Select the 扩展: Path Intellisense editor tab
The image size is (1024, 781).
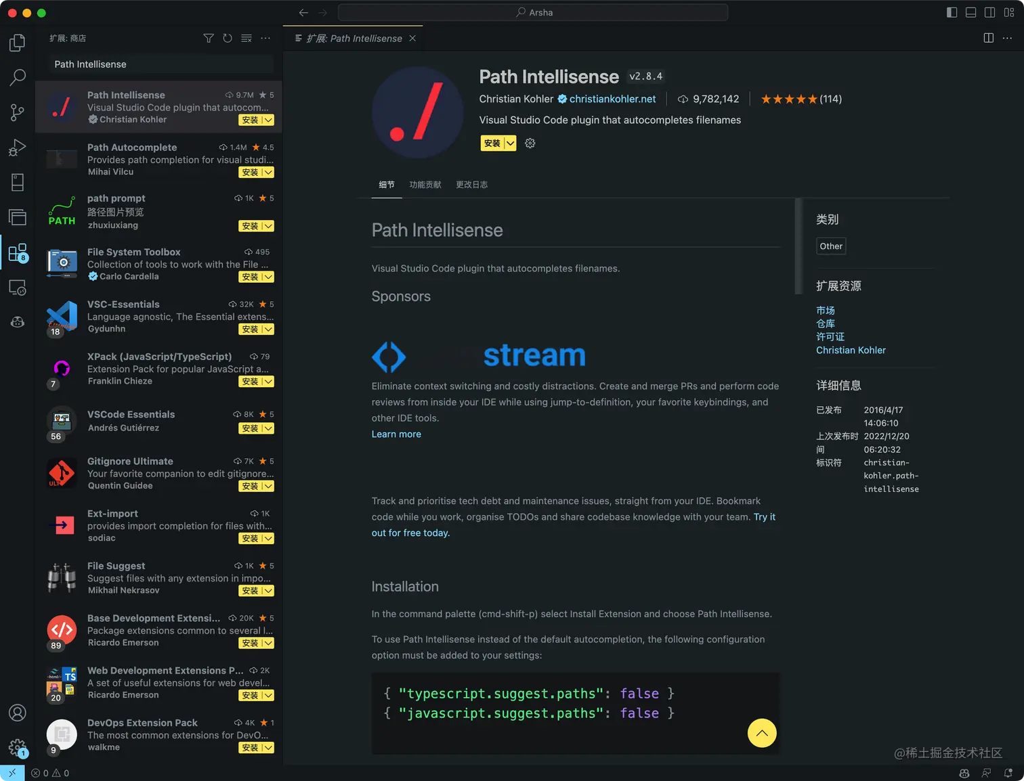[x=354, y=39]
